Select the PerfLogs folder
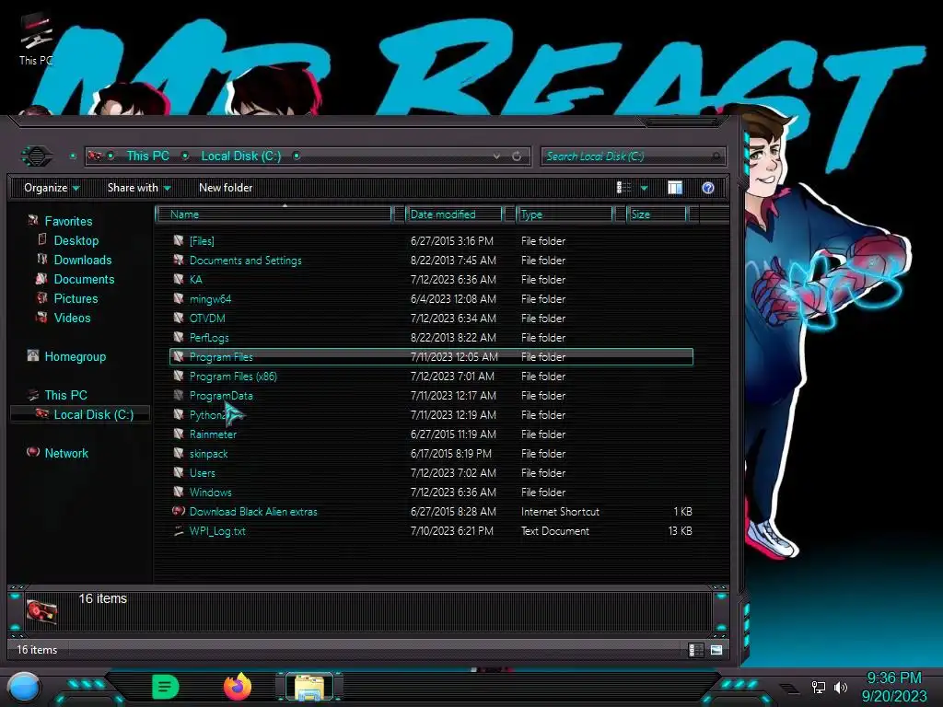This screenshot has height=707, width=943. pyautogui.click(x=209, y=337)
